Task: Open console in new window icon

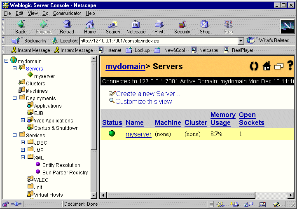Action: coord(279,66)
